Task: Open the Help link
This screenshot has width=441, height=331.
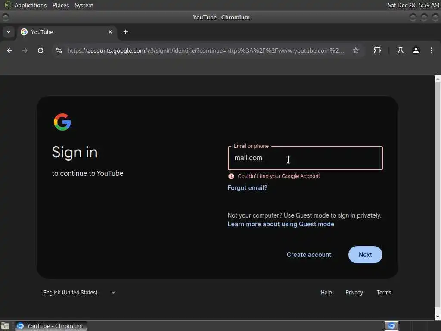Action: 326,293
